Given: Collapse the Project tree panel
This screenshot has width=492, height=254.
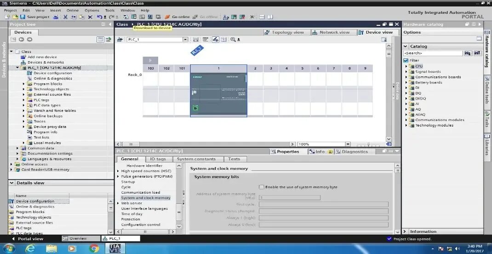Looking at the screenshot, I should [x=110, y=24].
